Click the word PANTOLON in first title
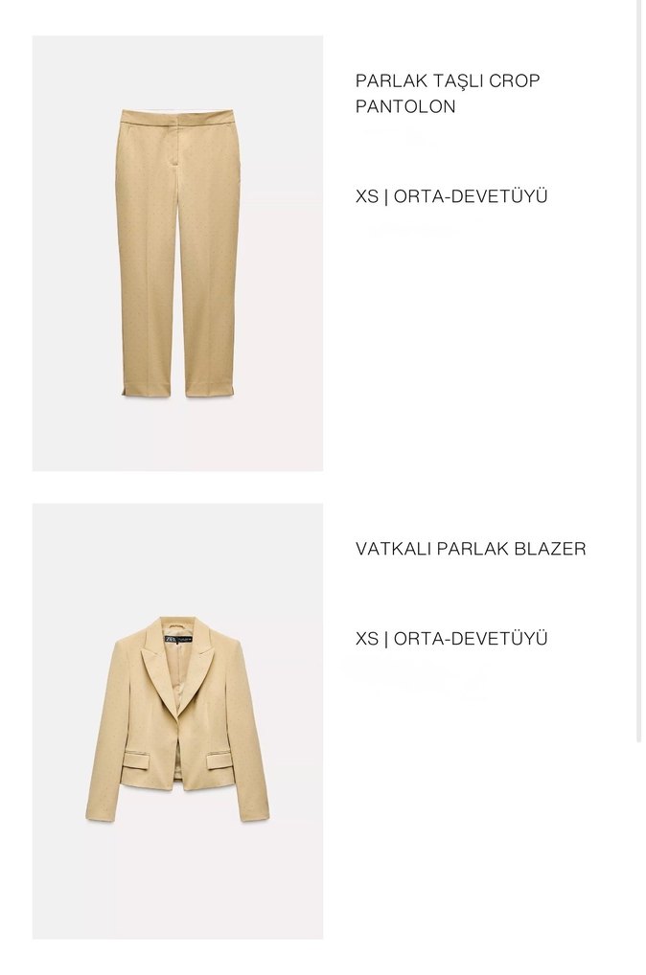The image size is (646, 975). [405, 106]
